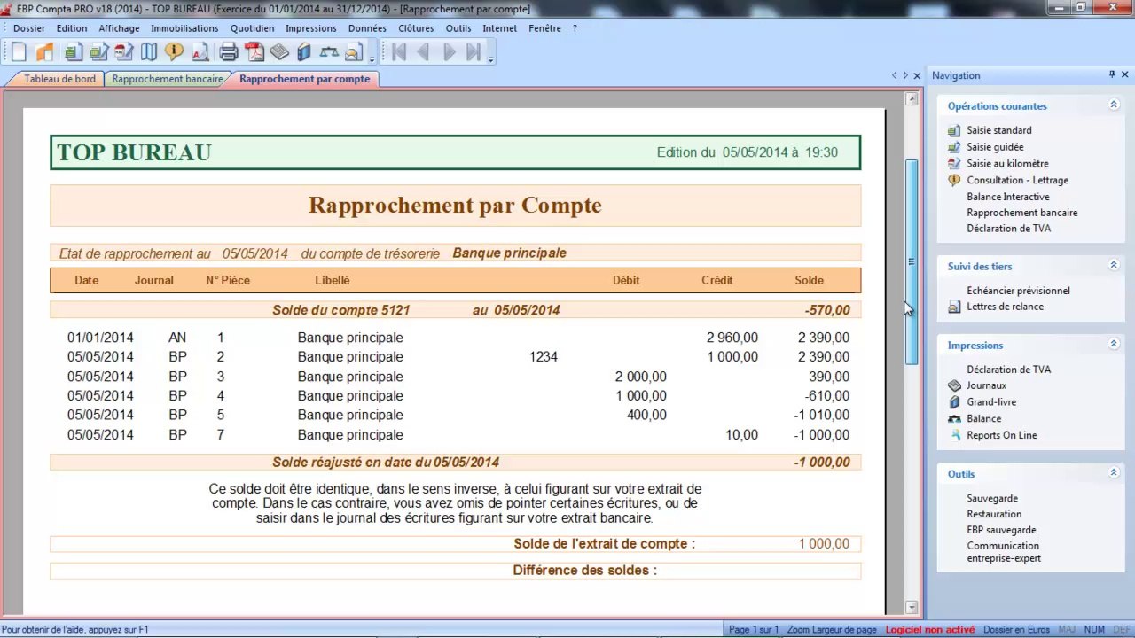The width and height of the screenshot is (1135, 638).
Task: Open Rapprochement bancaire in Navigation panel
Action: 1022,213
